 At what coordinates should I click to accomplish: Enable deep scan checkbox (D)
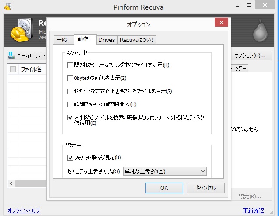[70, 104]
